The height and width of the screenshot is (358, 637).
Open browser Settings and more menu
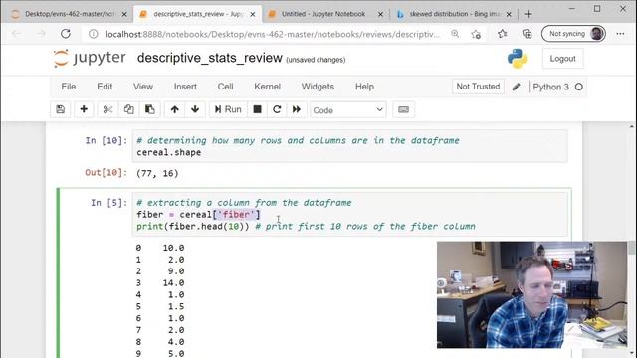(620, 34)
